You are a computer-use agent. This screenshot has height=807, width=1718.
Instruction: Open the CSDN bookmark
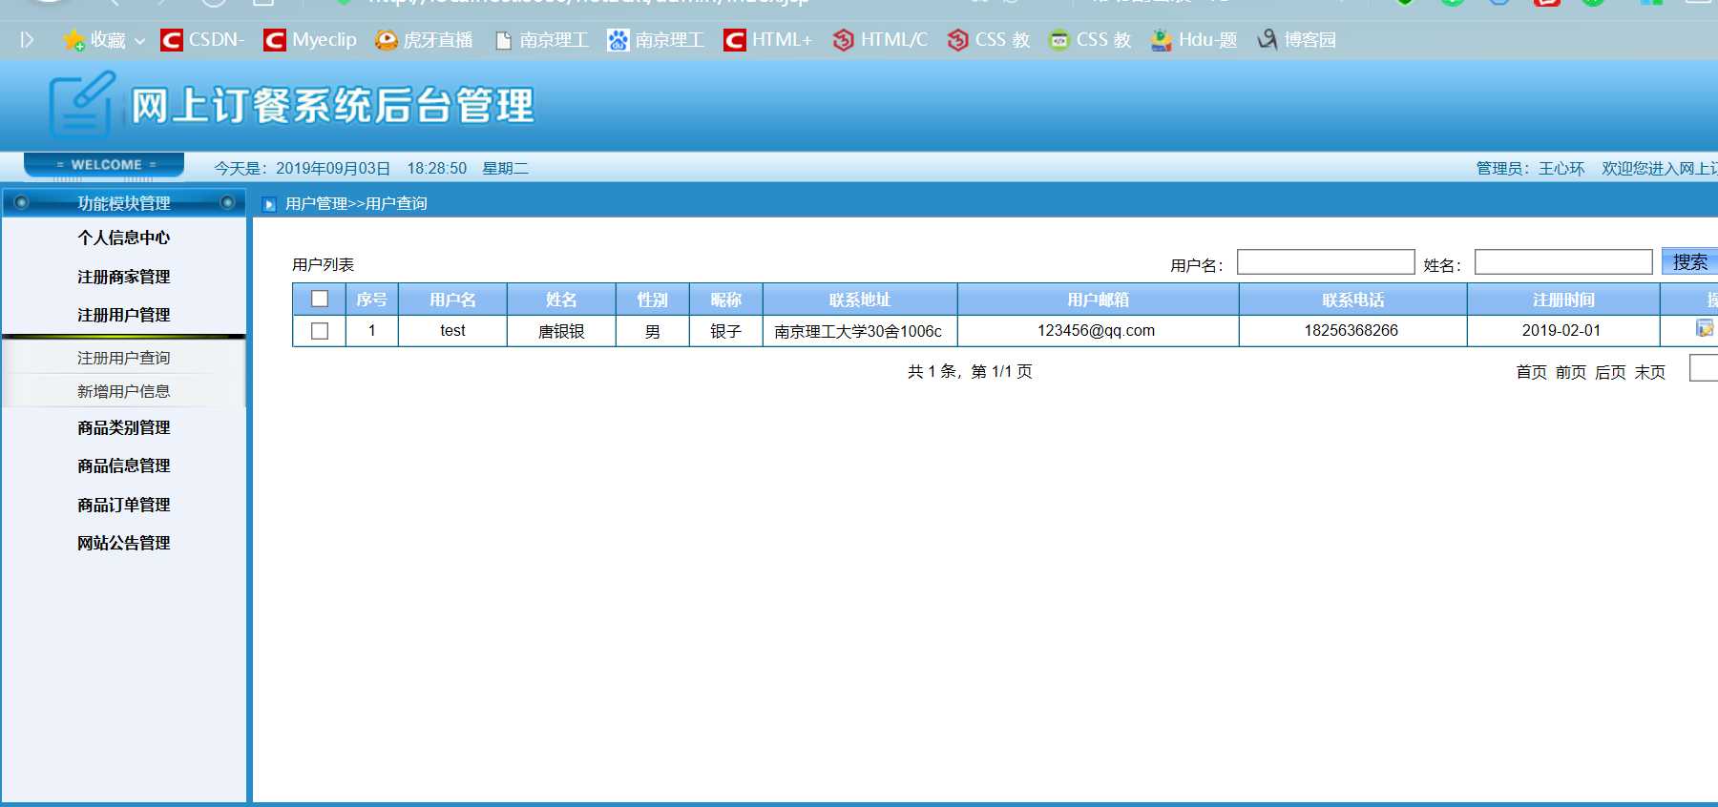pyautogui.click(x=202, y=40)
